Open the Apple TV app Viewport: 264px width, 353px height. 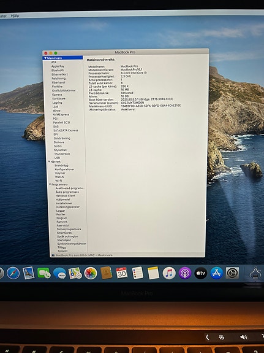201,273
